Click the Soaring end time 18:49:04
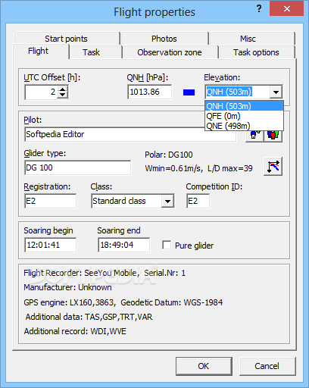 pos(123,245)
